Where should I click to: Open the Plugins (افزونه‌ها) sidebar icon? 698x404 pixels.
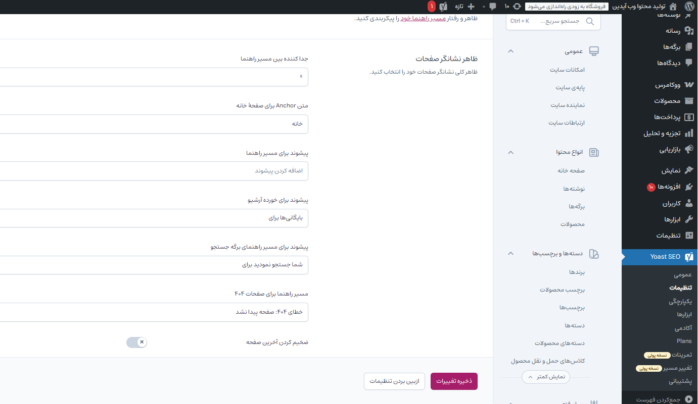tap(689, 187)
